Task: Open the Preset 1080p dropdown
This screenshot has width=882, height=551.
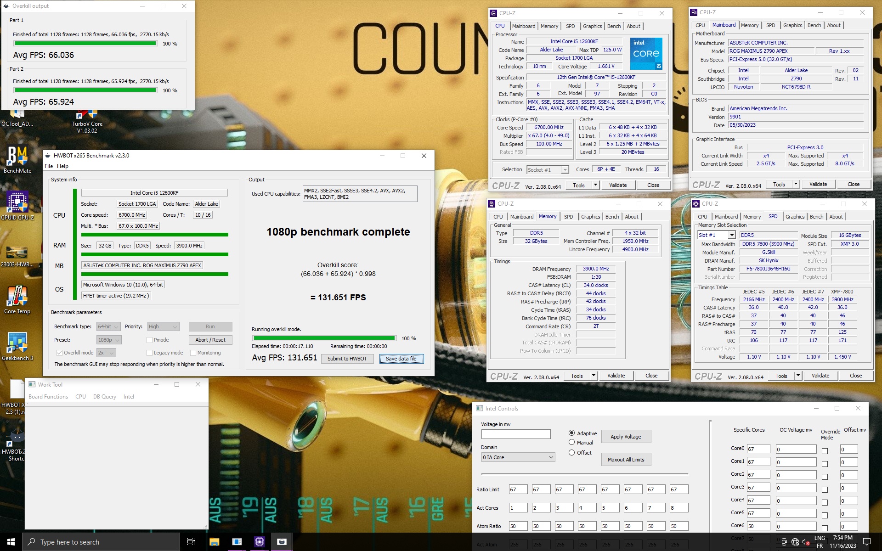Action: (x=109, y=340)
